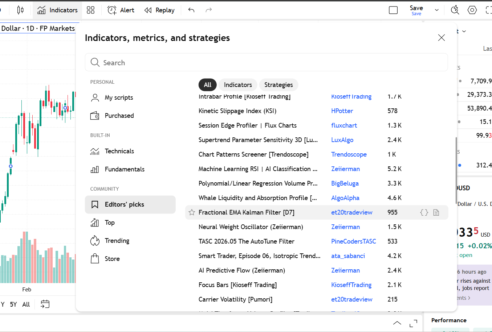The height and width of the screenshot is (332, 492).
Task: Add Kinetic Slippage Index (KSI) indicator
Action: [237, 111]
